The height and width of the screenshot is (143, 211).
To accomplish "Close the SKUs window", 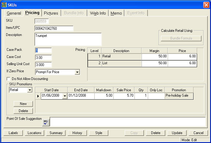I will [x=206, y=5].
